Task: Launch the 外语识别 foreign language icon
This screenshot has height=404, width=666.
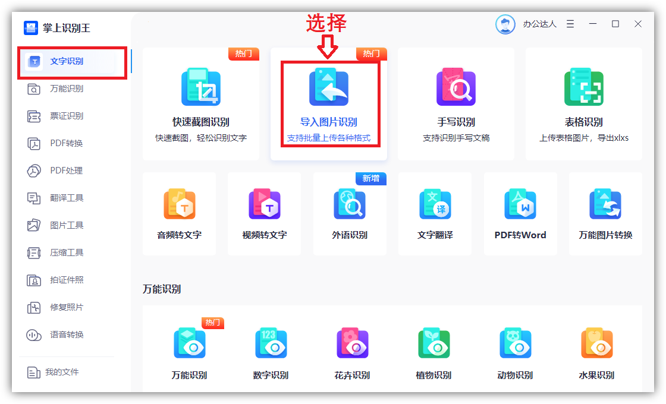Action: [x=350, y=204]
